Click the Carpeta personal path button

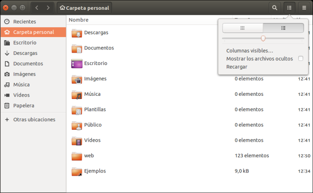pyautogui.click(x=85, y=8)
